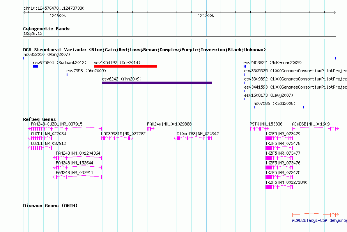
Task: Click the Disease Genes (OMIM) track title
Action: (x=50, y=206)
